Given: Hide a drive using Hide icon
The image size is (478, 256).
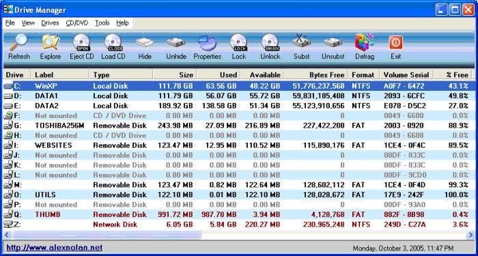Looking at the screenshot, I should (x=145, y=42).
